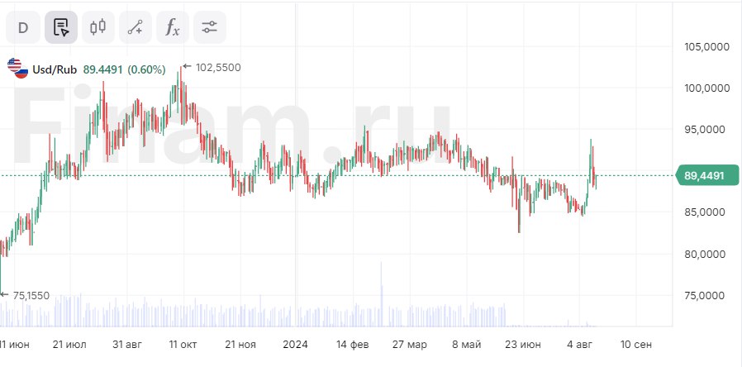Select the line drawing tool
The width and height of the screenshot is (742, 367).
point(136,27)
